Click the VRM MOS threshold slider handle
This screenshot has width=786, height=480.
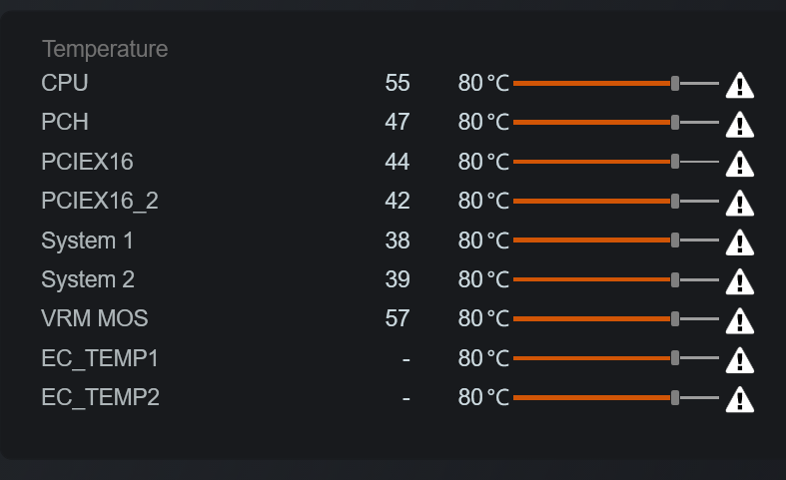[x=675, y=318]
